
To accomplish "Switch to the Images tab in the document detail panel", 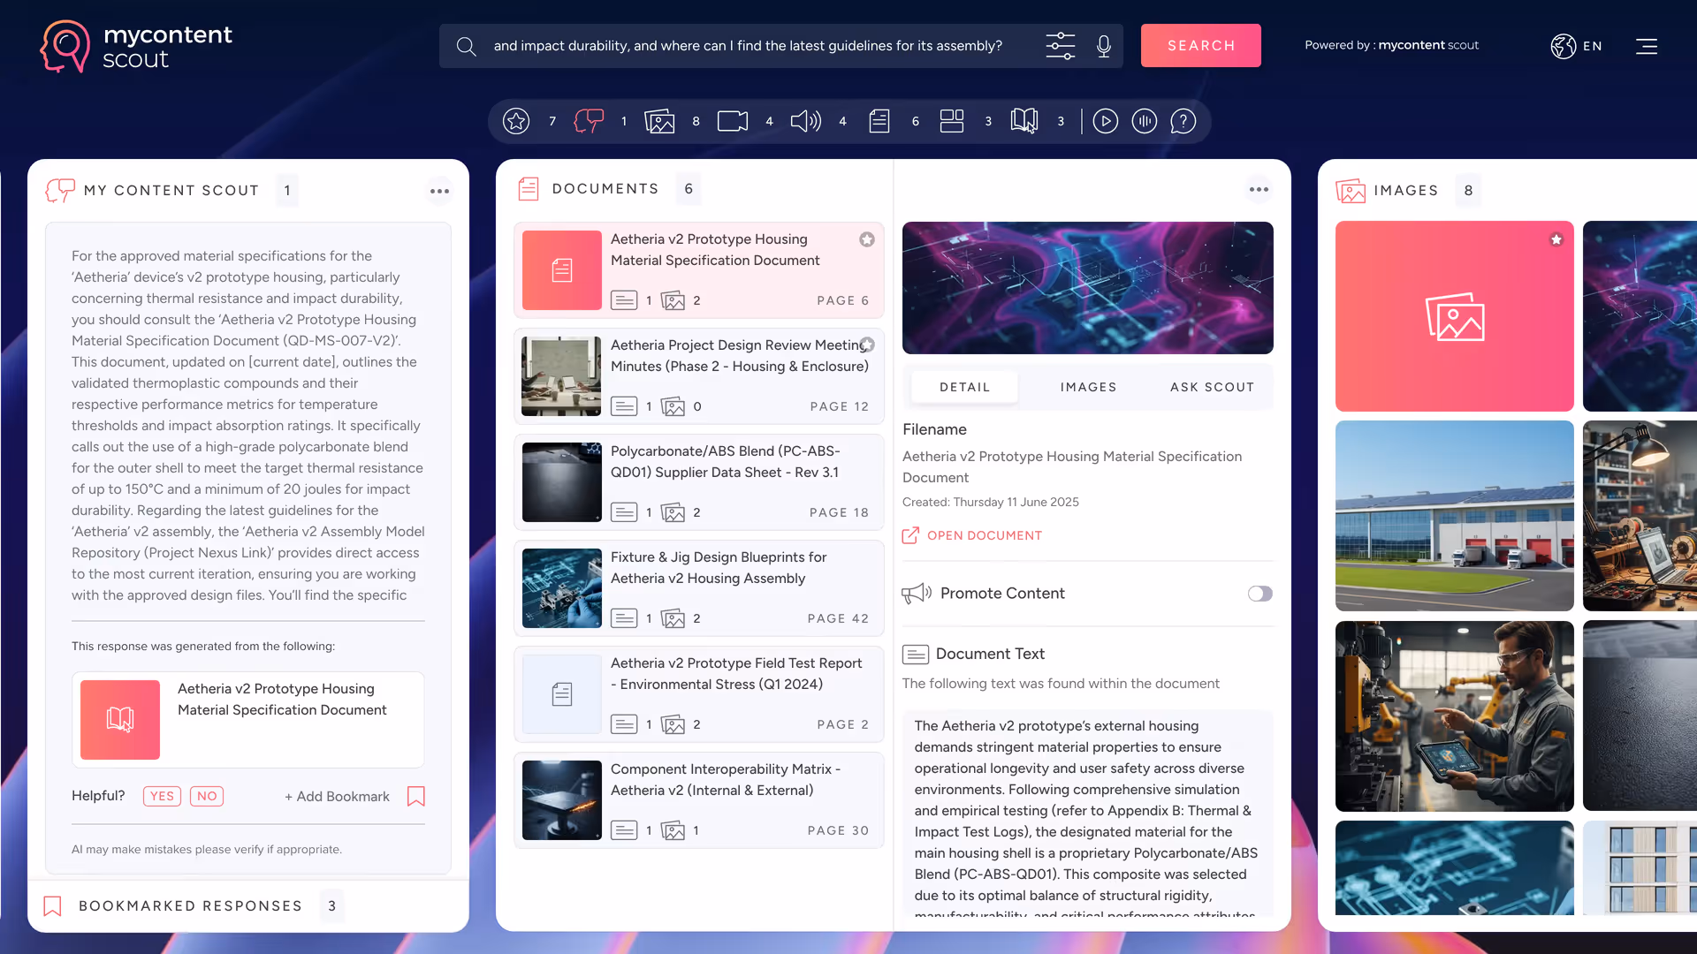I will click(1088, 387).
